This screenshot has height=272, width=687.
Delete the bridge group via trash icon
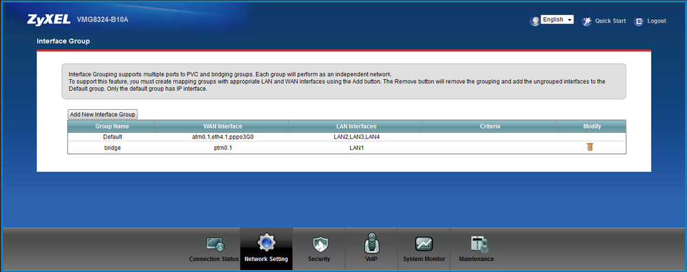tap(590, 147)
